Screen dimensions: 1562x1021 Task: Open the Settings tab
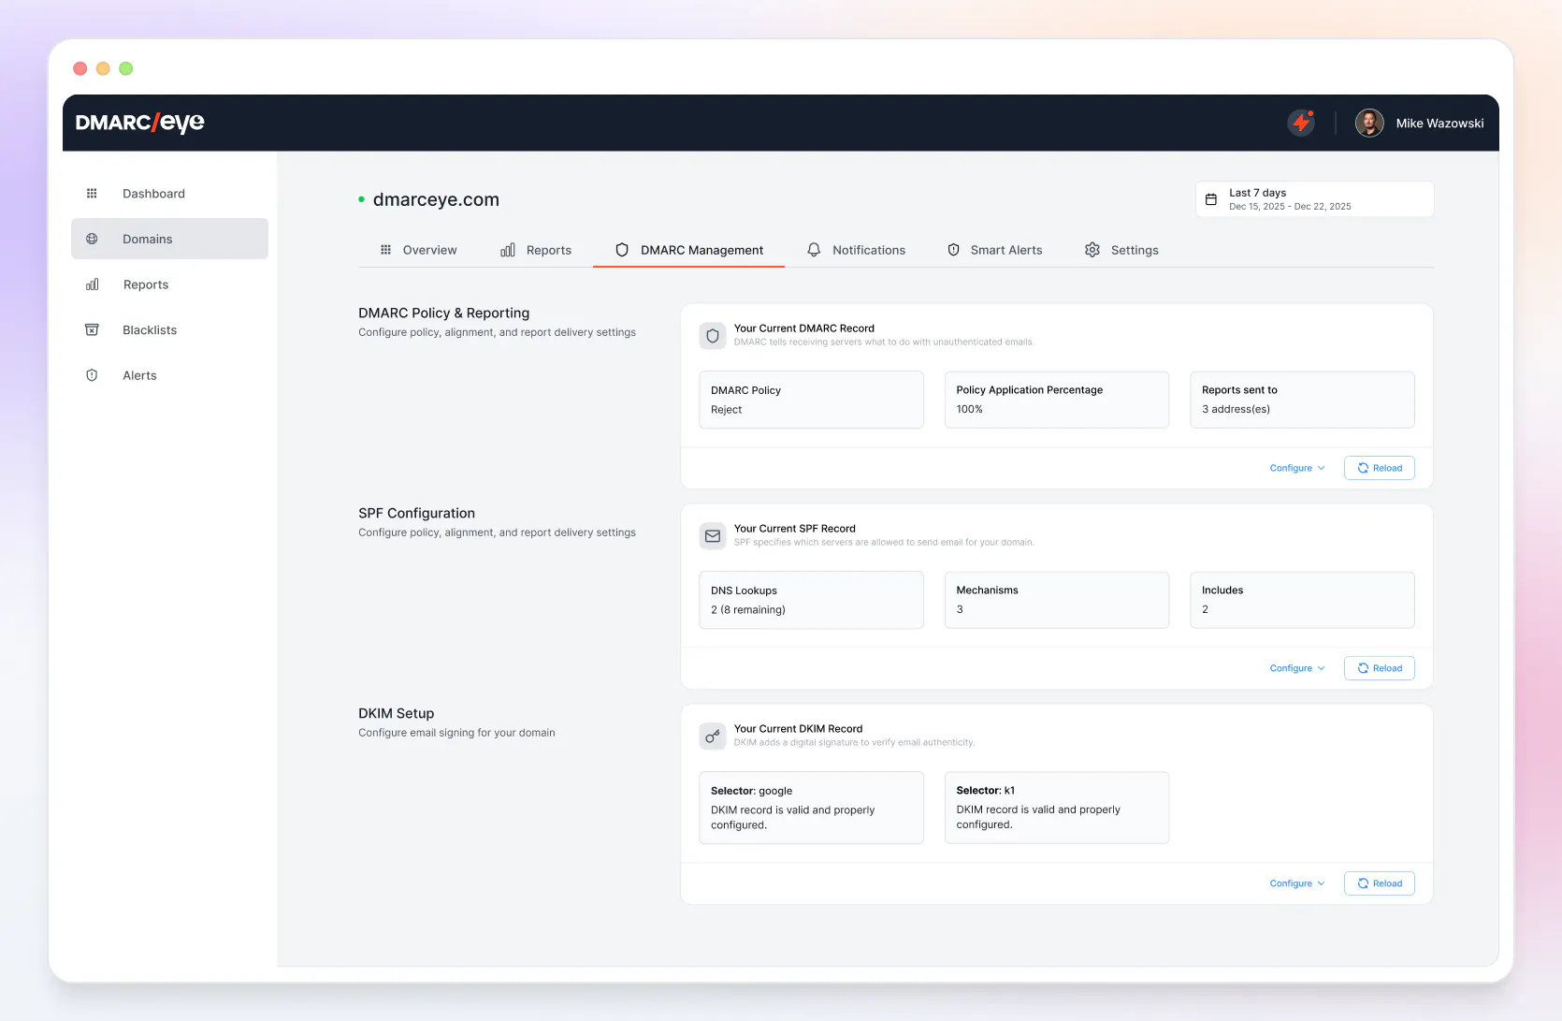click(1121, 250)
